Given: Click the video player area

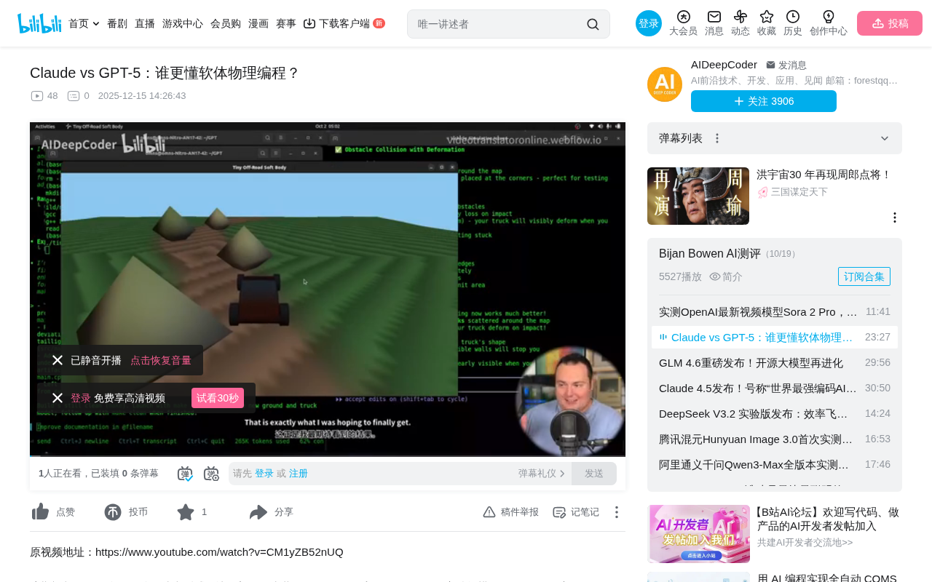Looking at the screenshot, I should [x=328, y=290].
